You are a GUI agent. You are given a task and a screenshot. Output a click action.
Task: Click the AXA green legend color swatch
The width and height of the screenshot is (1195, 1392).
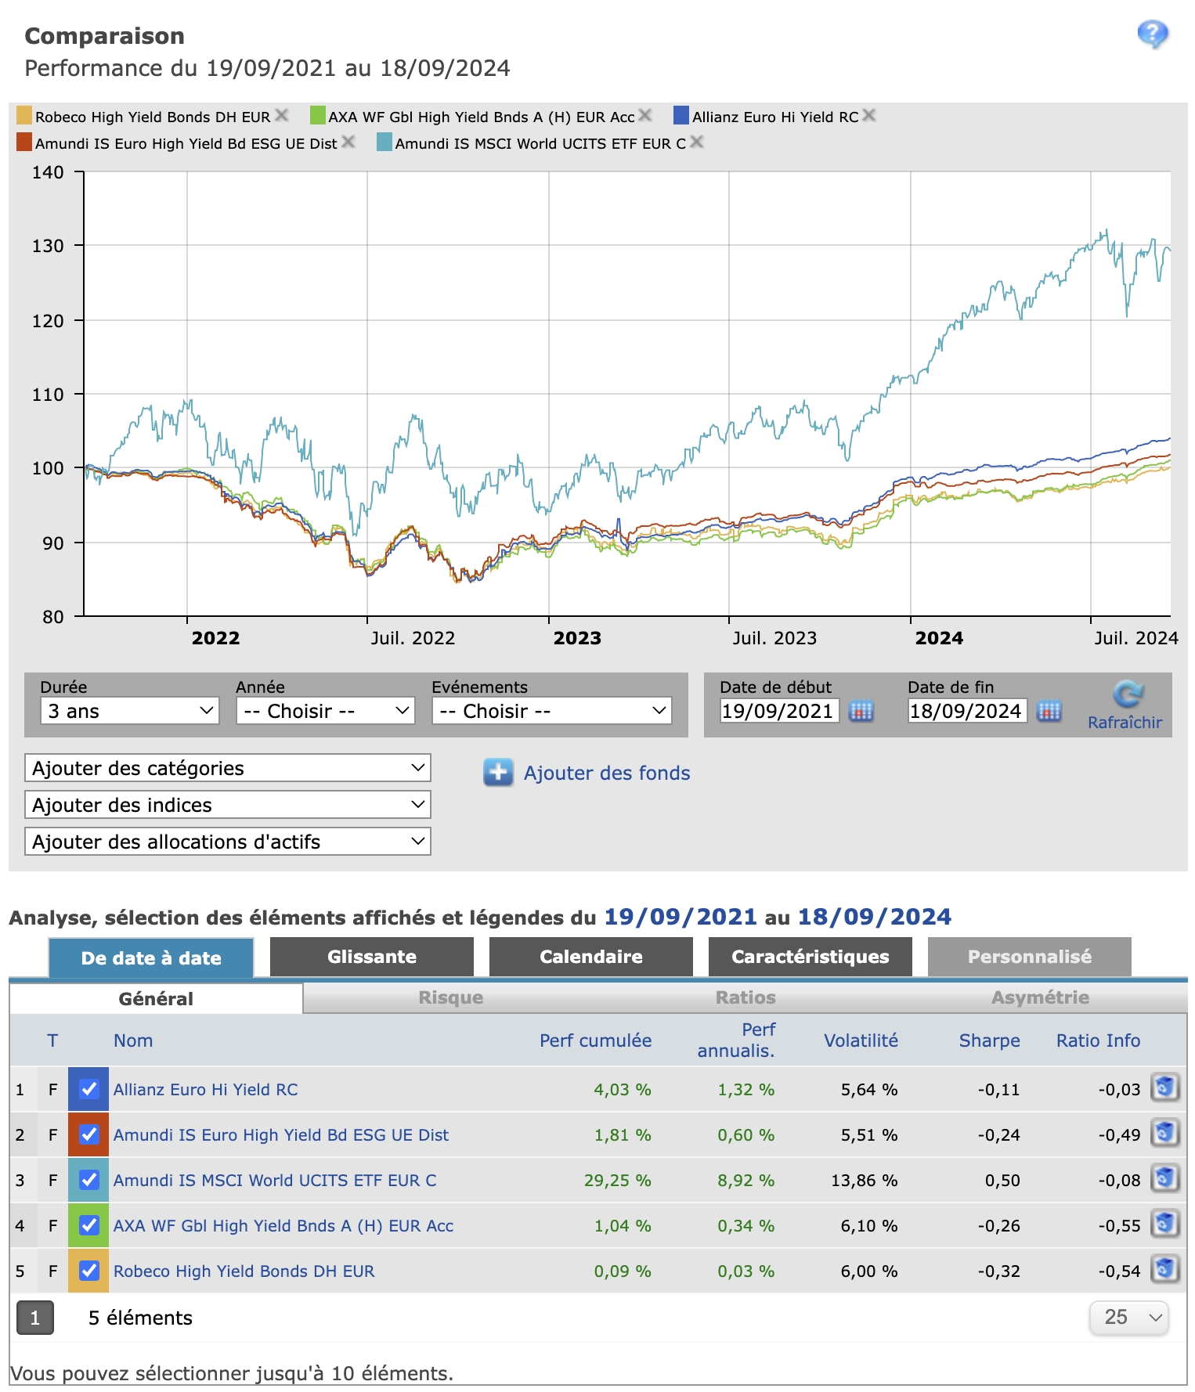[x=317, y=116]
